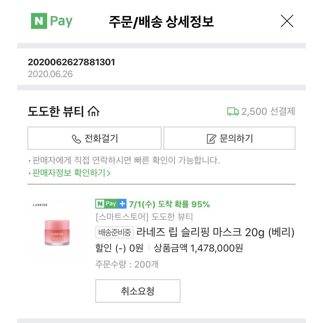This screenshot has height=323, width=323.
Task: Click the 2,500 선결제 shipping fee
Action: coord(268,112)
